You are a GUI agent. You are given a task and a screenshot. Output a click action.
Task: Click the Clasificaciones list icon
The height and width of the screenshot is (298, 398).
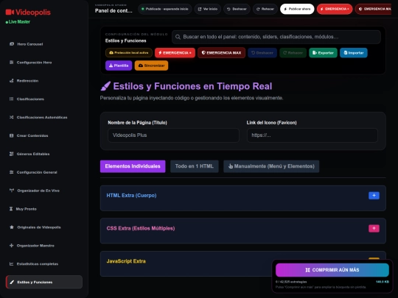[11, 99]
